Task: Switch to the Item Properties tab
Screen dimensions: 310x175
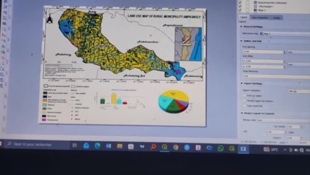Action: [x=260, y=18]
